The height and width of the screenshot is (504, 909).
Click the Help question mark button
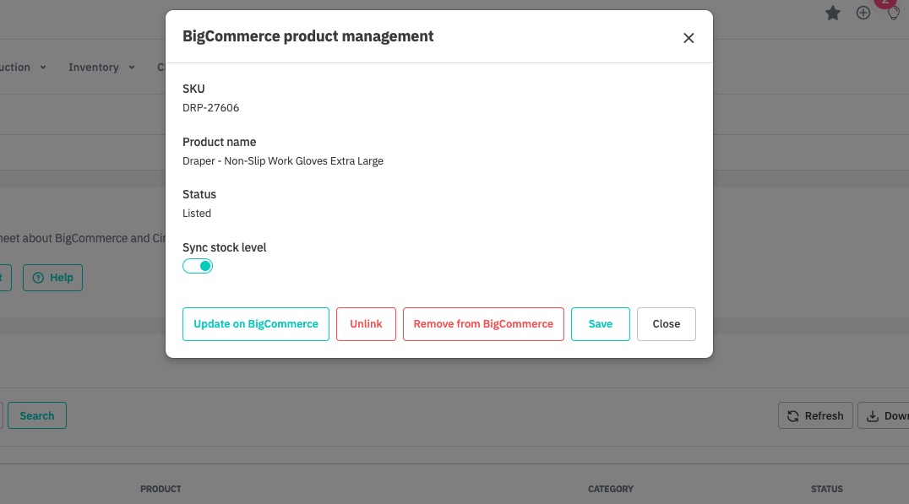[52, 278]
